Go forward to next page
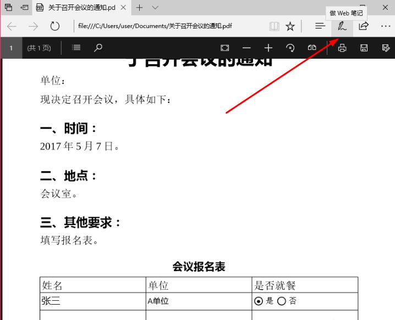The image size is (395, 320). click(x=33, y=26)
